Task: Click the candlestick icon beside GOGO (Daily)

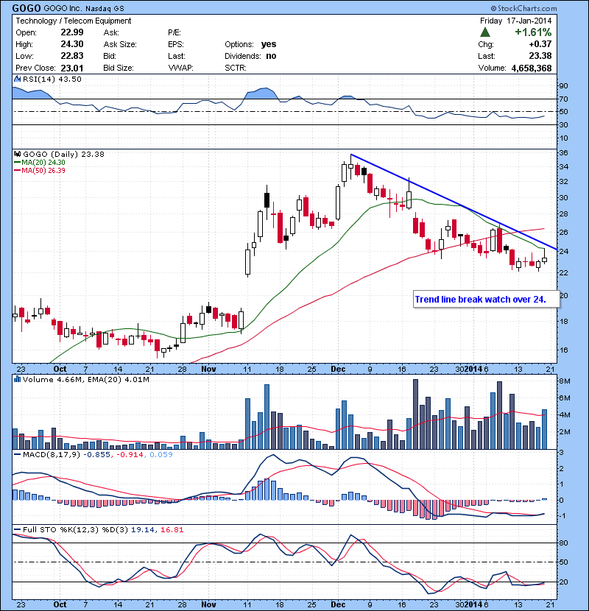Action: (x=17, y=155)
